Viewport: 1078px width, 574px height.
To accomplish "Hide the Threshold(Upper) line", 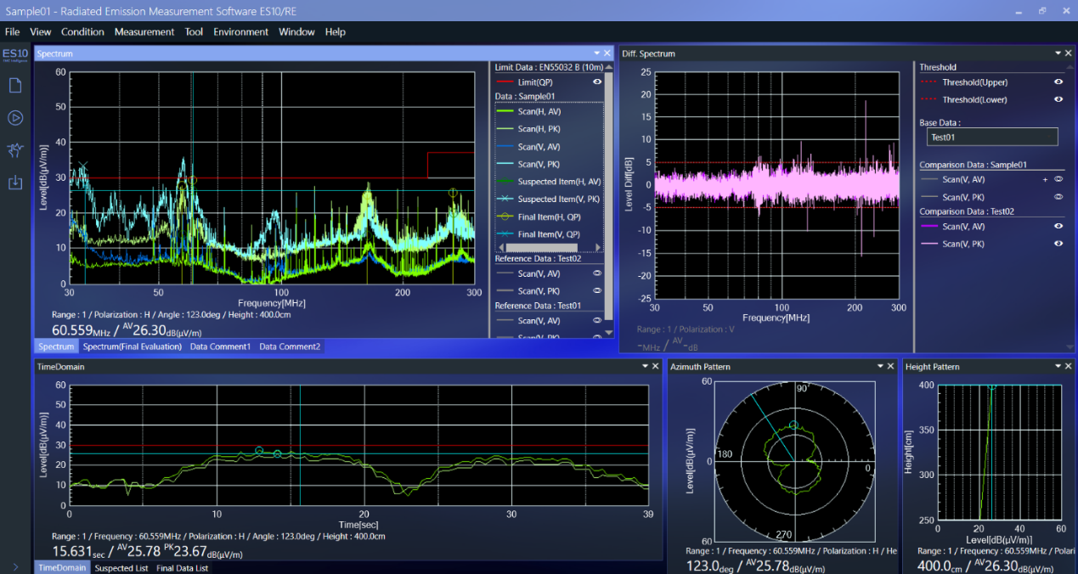I will coord(1058,82).
